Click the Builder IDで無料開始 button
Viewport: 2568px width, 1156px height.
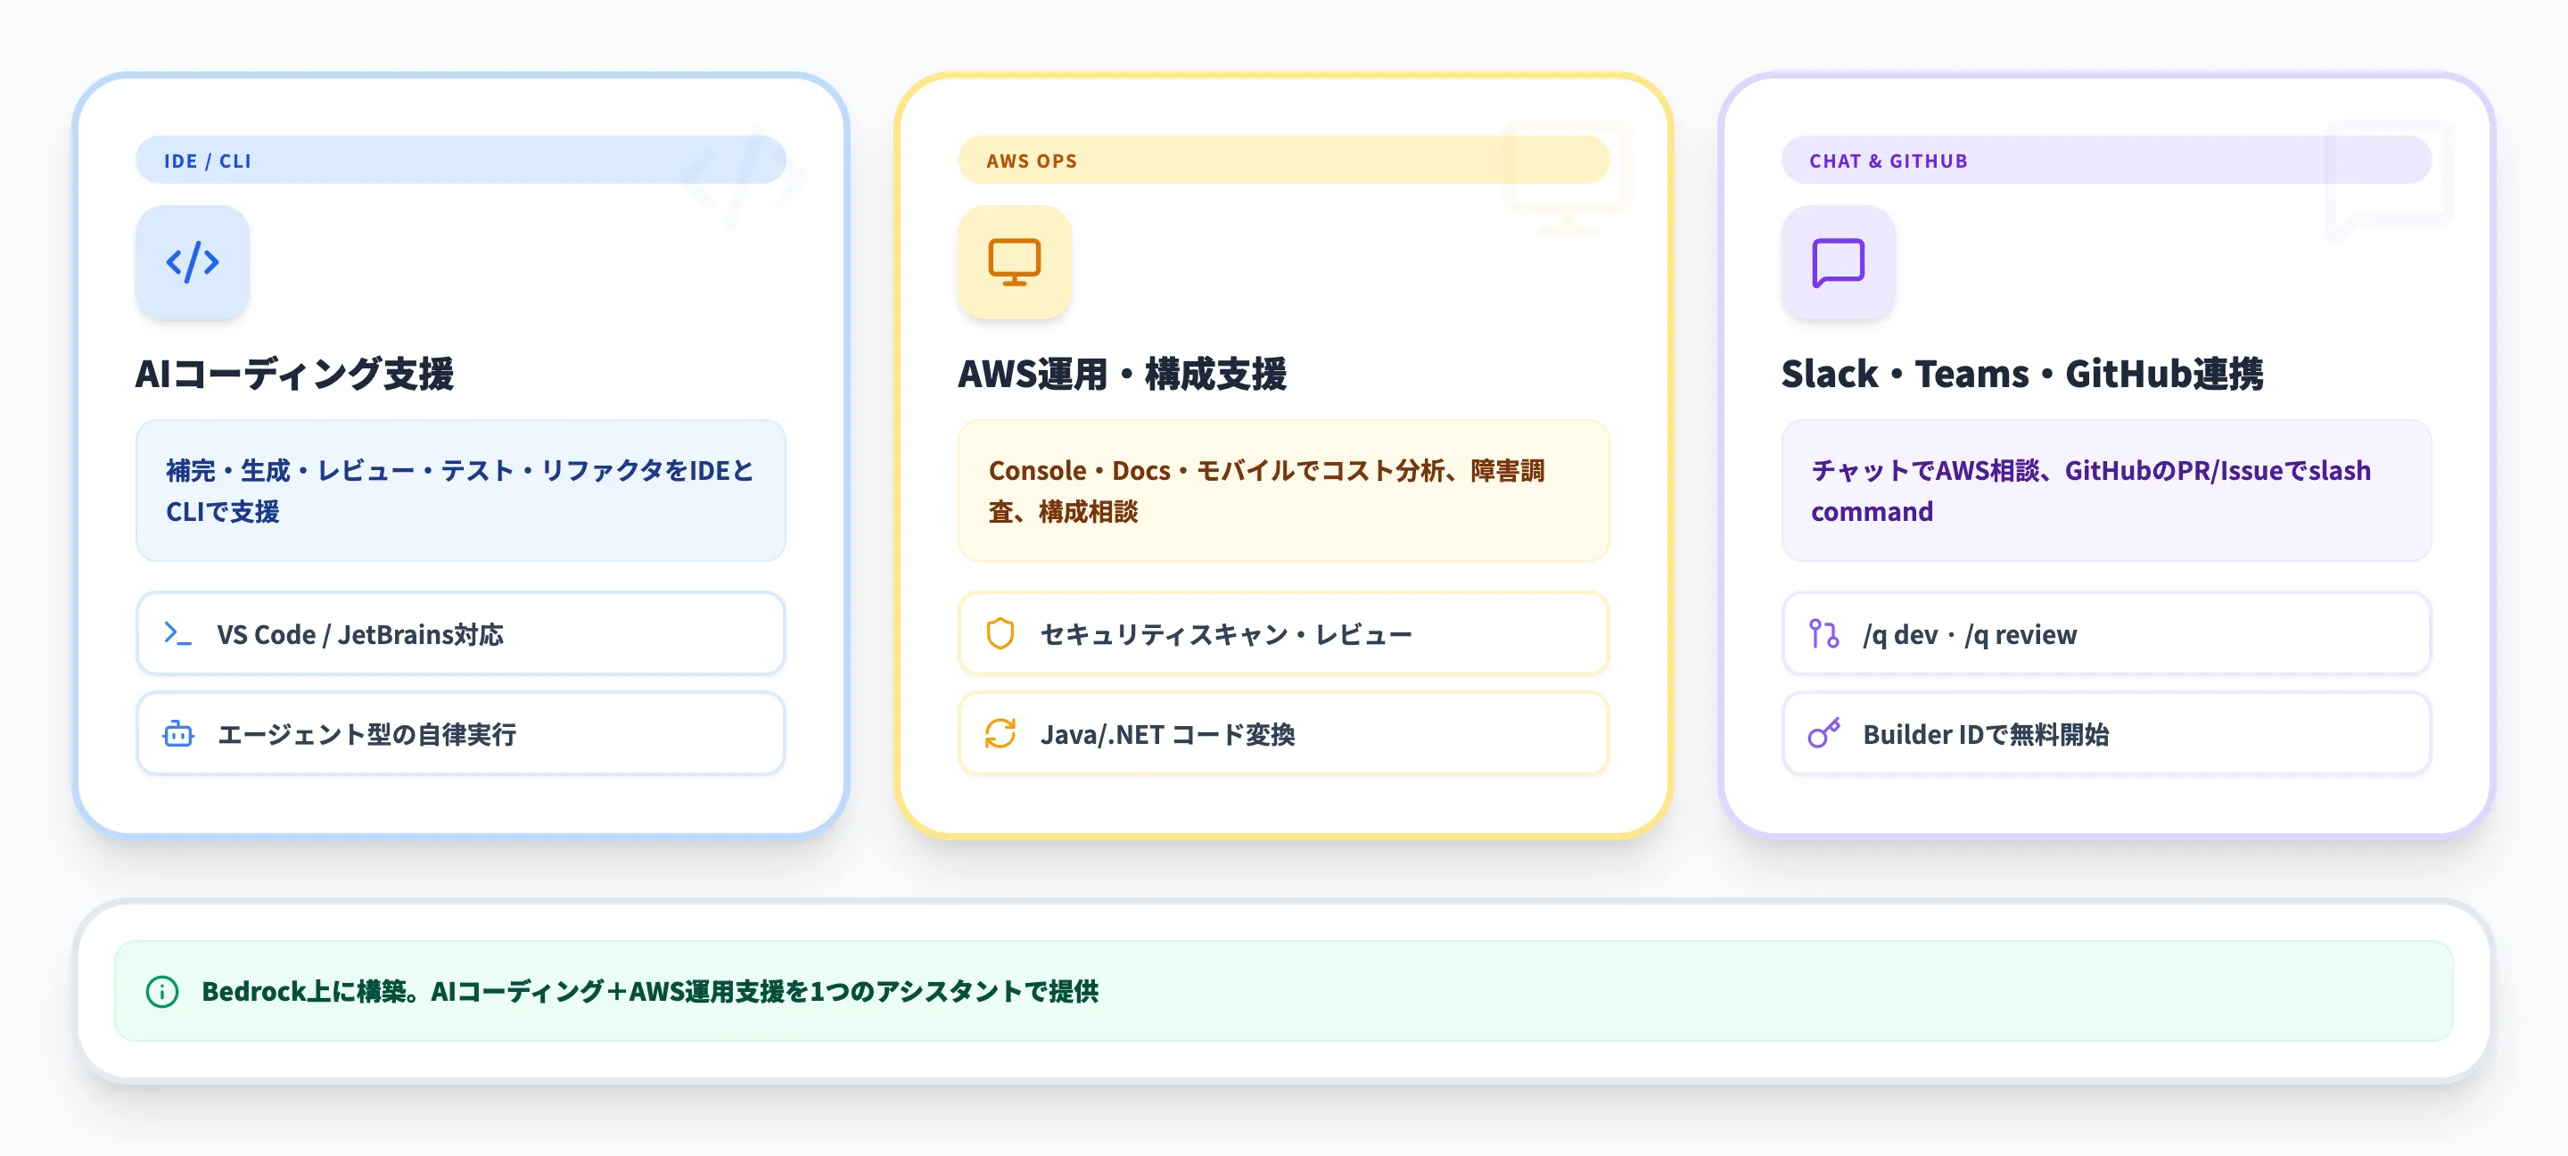[2105, 734]
